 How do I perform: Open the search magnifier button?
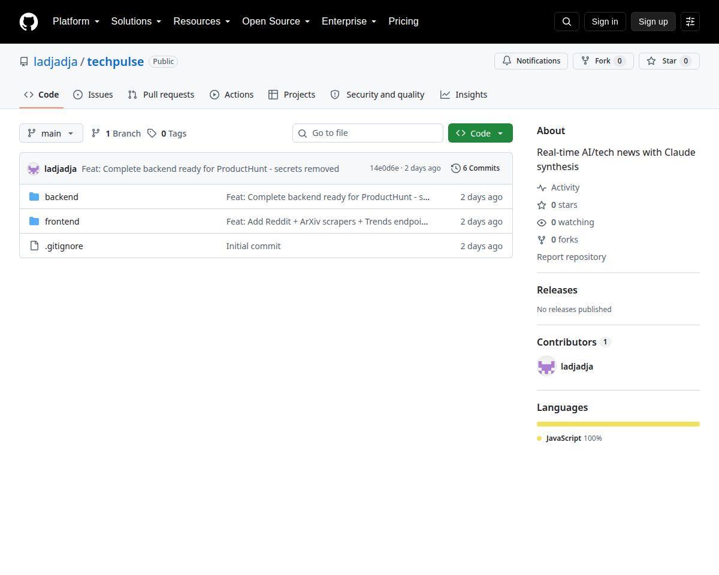pos(567,22)
